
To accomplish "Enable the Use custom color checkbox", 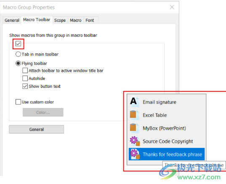I will tap(18, 102).
